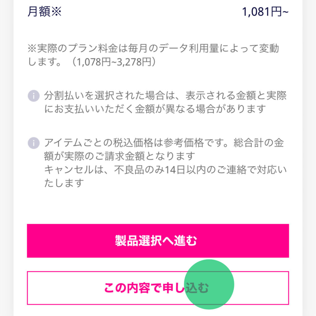This screenshot has width=316, height=316.
Task: Tap the info icon beside 分割払い note
Action: click(33, 96)
